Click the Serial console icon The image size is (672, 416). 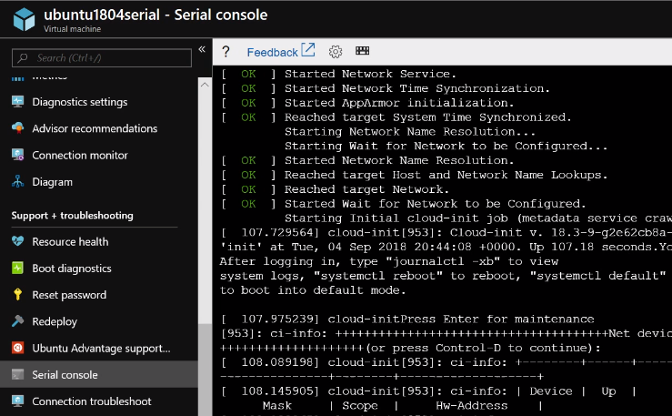coord(17,374)
